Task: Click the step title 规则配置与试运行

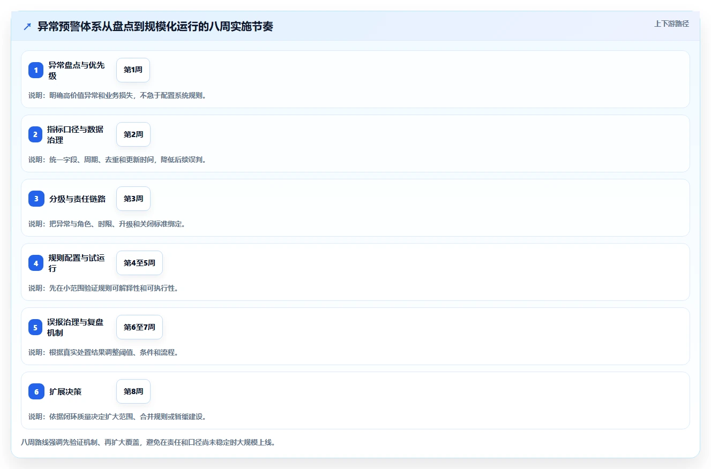Action: coord(77,263)
